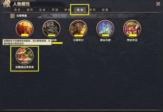Open the 神格 tab
Viewport: 163px width, 112px height.
[x=67, y=10]
